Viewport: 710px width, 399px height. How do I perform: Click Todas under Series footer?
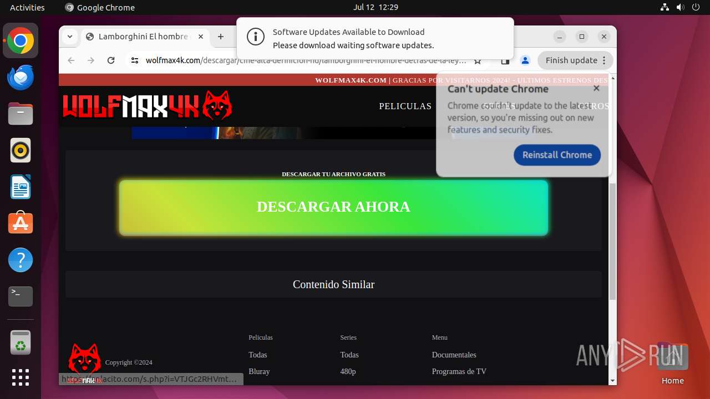pos(349,355)
